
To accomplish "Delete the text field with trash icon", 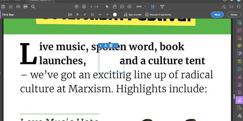I will click(x=111, y=46).
